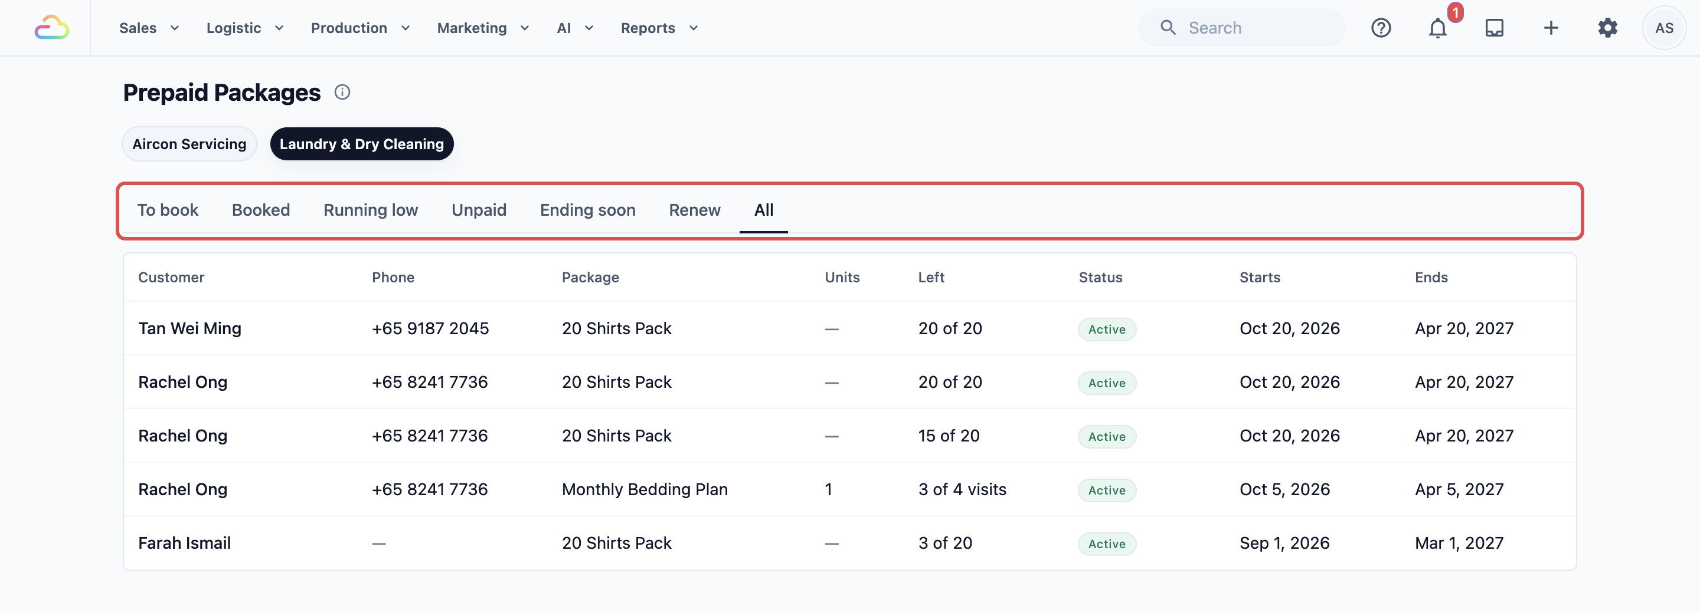
Task: Click the plus create icon
Action: (x=1551, y=28)
